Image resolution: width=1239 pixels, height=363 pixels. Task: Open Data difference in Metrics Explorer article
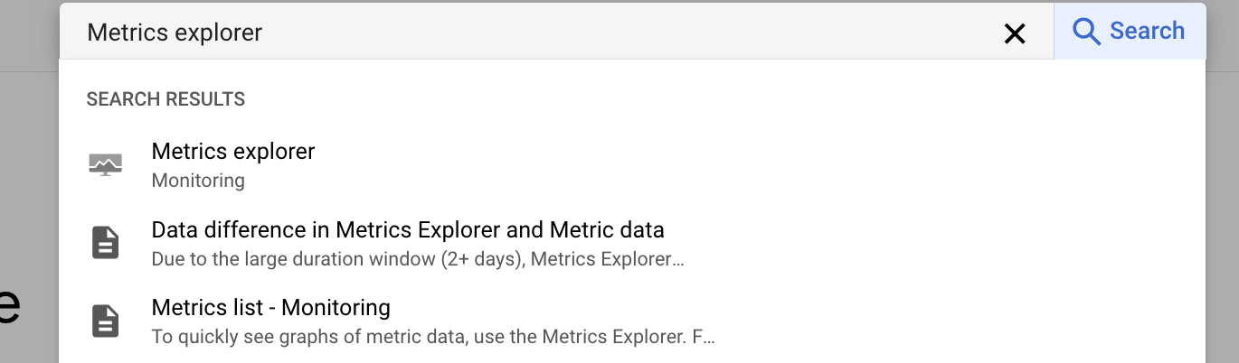click(x=408, y=229)
